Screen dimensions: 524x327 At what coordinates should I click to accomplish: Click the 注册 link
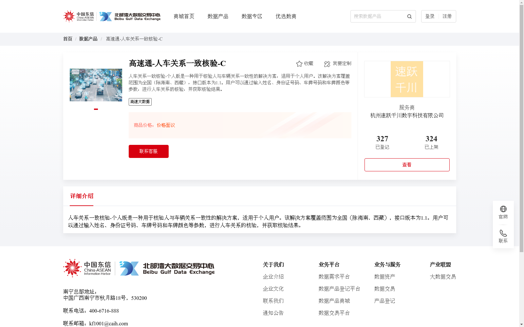[447, 16]
